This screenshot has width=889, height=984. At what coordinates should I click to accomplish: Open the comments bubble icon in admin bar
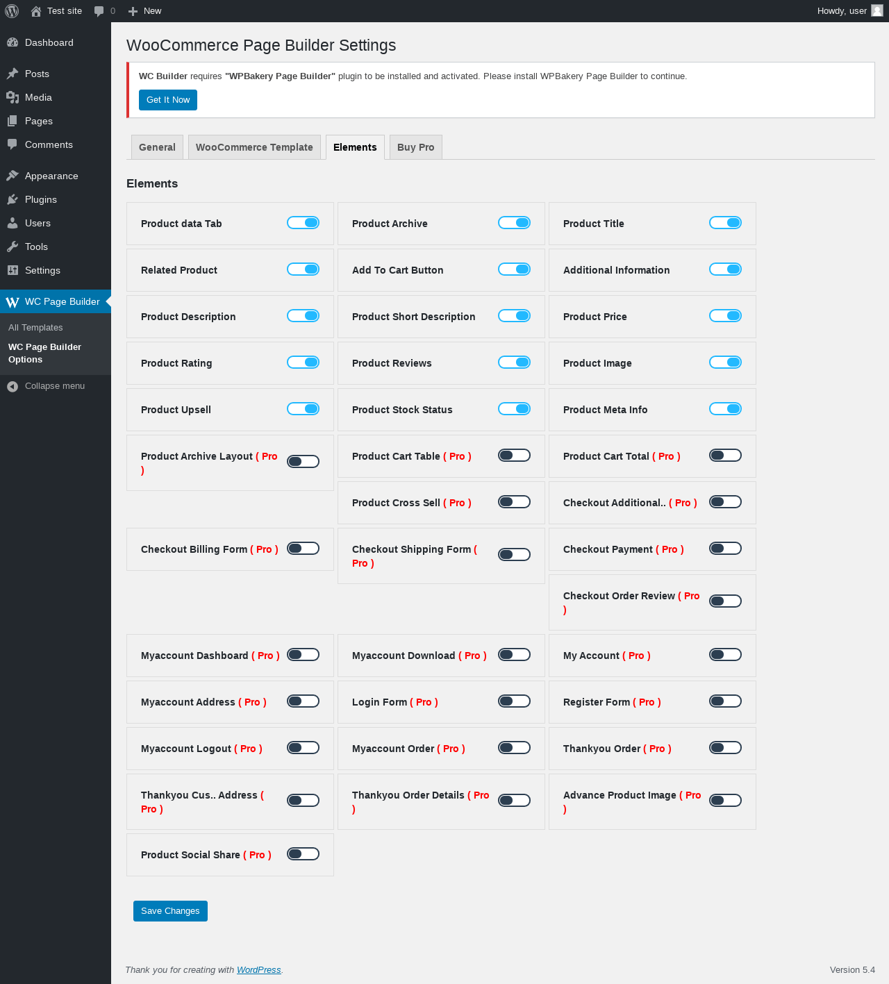click(x=99, y=11)
